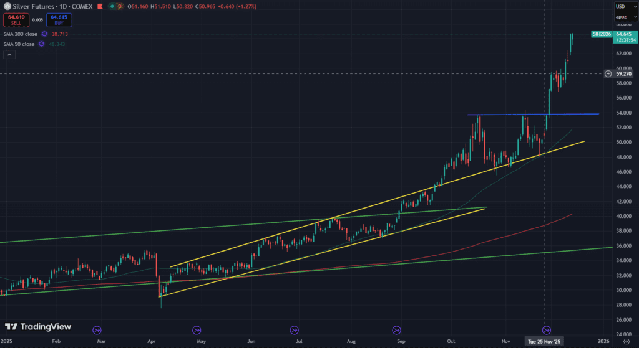The image size is (639, 348).
Task: Click the SMA 50 loading indicator icon
Action: point(41,44)
